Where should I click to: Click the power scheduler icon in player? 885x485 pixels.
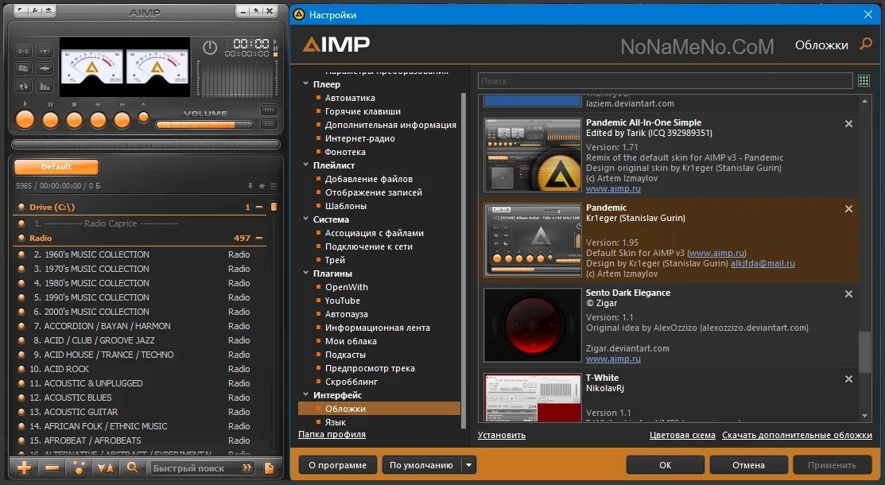coord(210,48)
